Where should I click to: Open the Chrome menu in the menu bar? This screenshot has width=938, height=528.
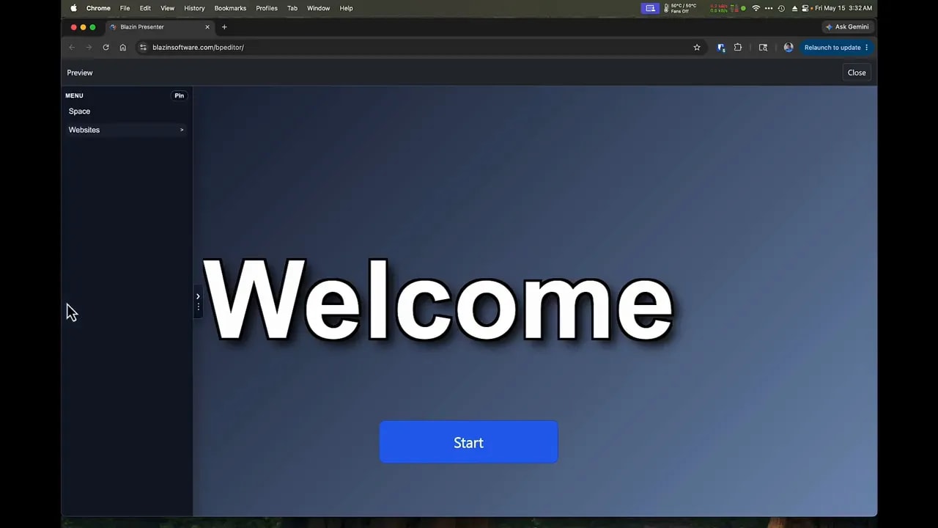click(98, 8)
